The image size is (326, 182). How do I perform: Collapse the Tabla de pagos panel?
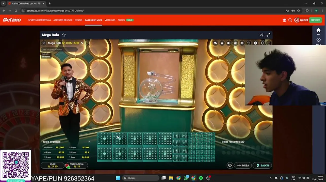tap(89, 142)
